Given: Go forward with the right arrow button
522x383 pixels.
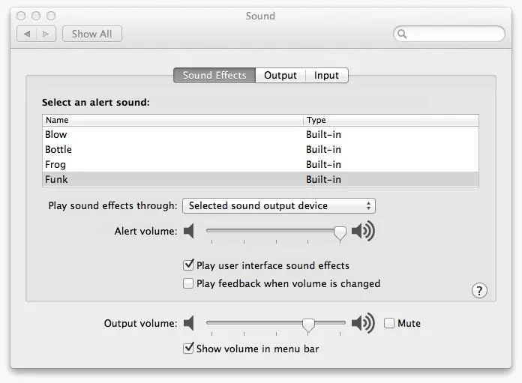Looking at the screenshot, I should pyautogui.click(x=46, y=34).
